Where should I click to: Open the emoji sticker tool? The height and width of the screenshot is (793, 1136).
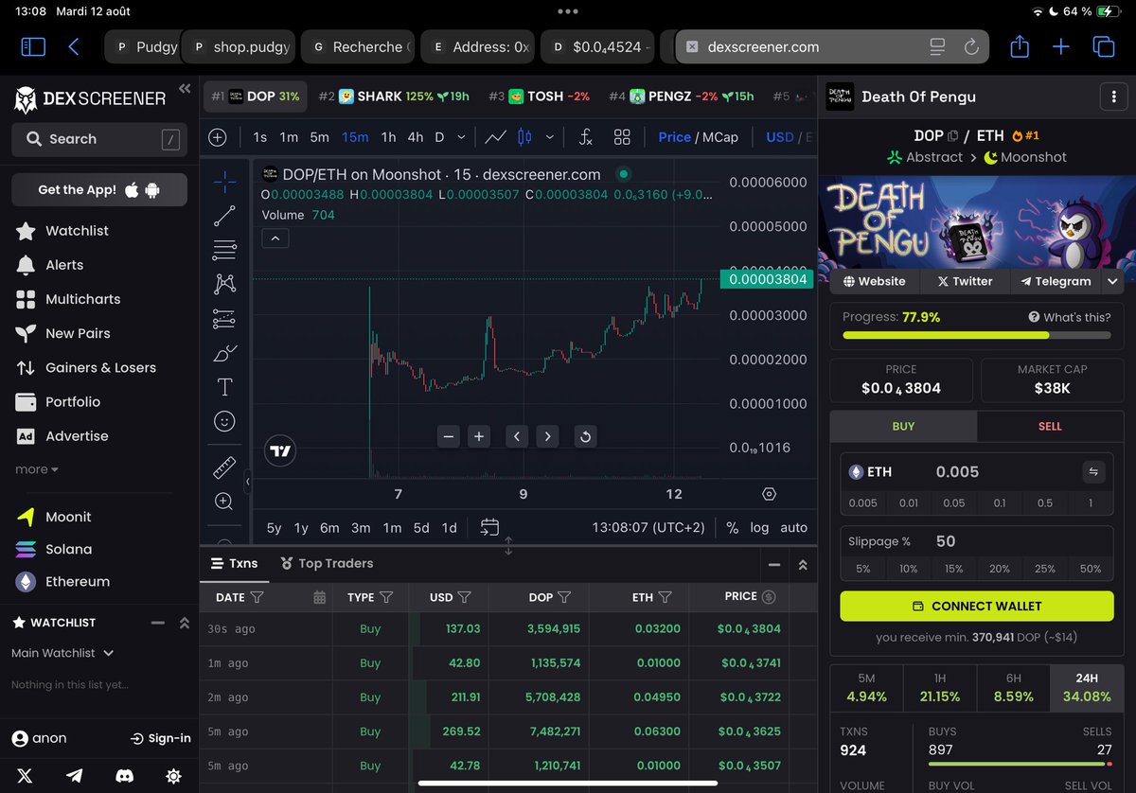224,421
